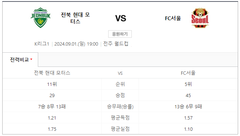Click the FC서울 column heading in table

188,73
